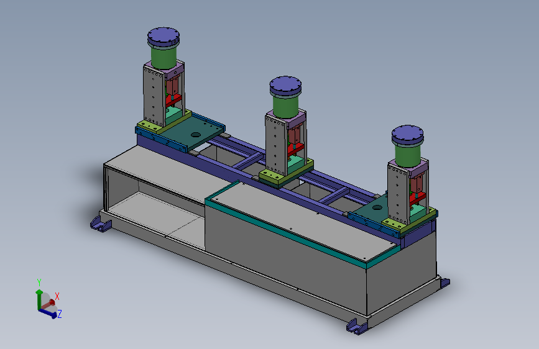The height and width of the screenshot is (349, 539).
Task: Select the blue top cap of right press
Action: (408, 135)
